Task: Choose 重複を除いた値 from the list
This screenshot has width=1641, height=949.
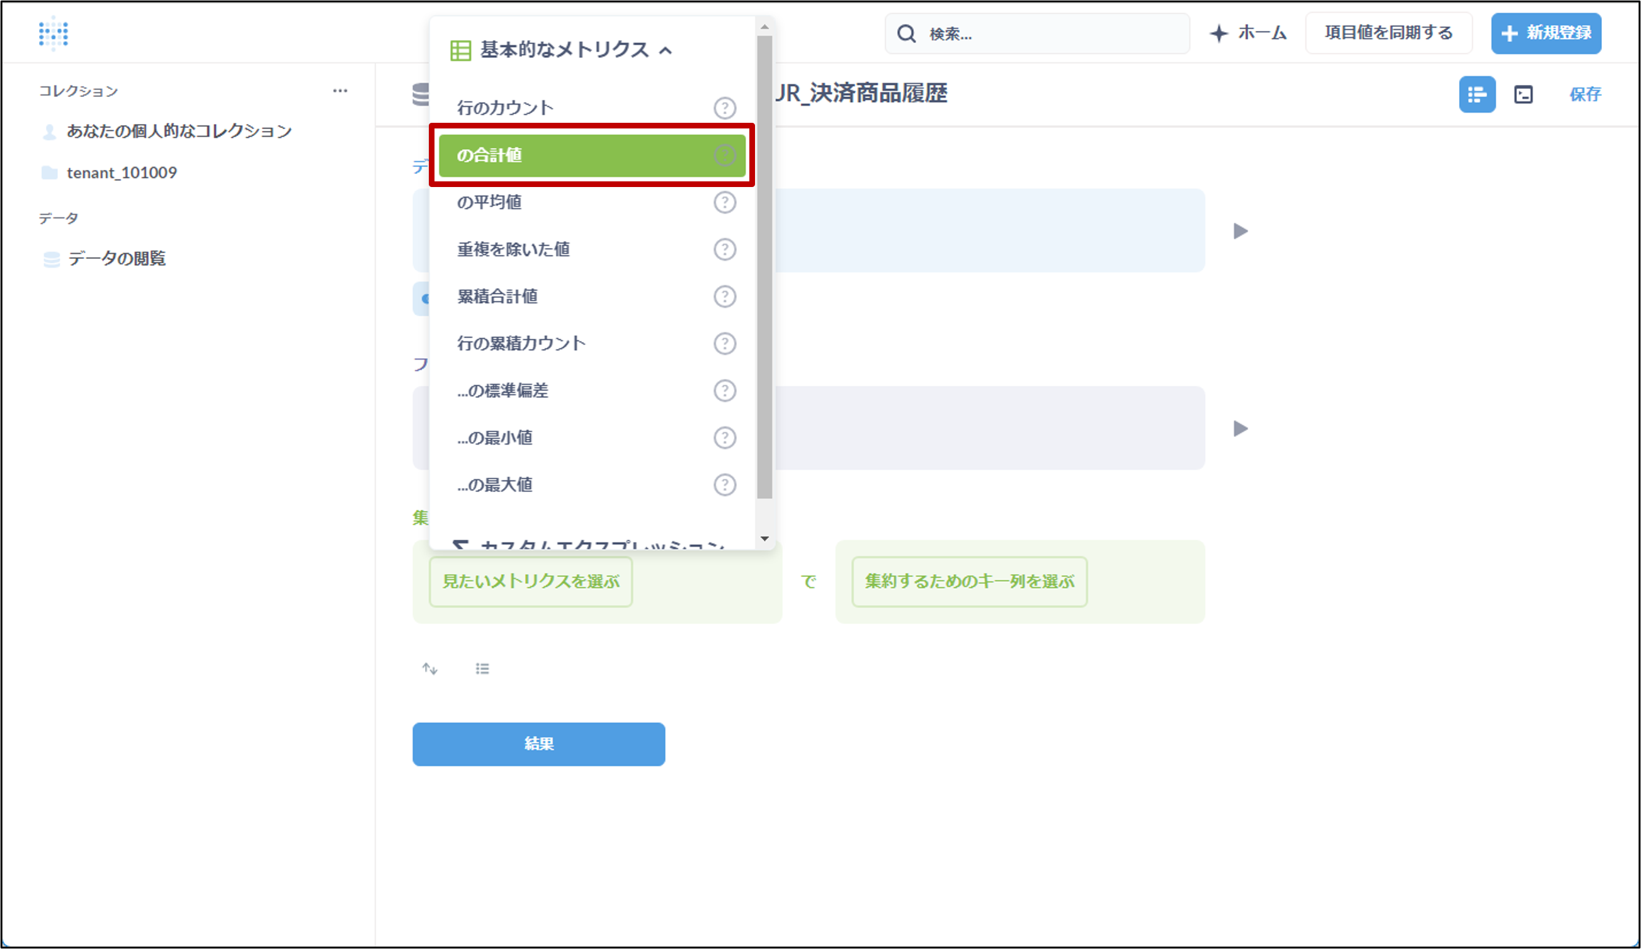Action: (513, 249)
